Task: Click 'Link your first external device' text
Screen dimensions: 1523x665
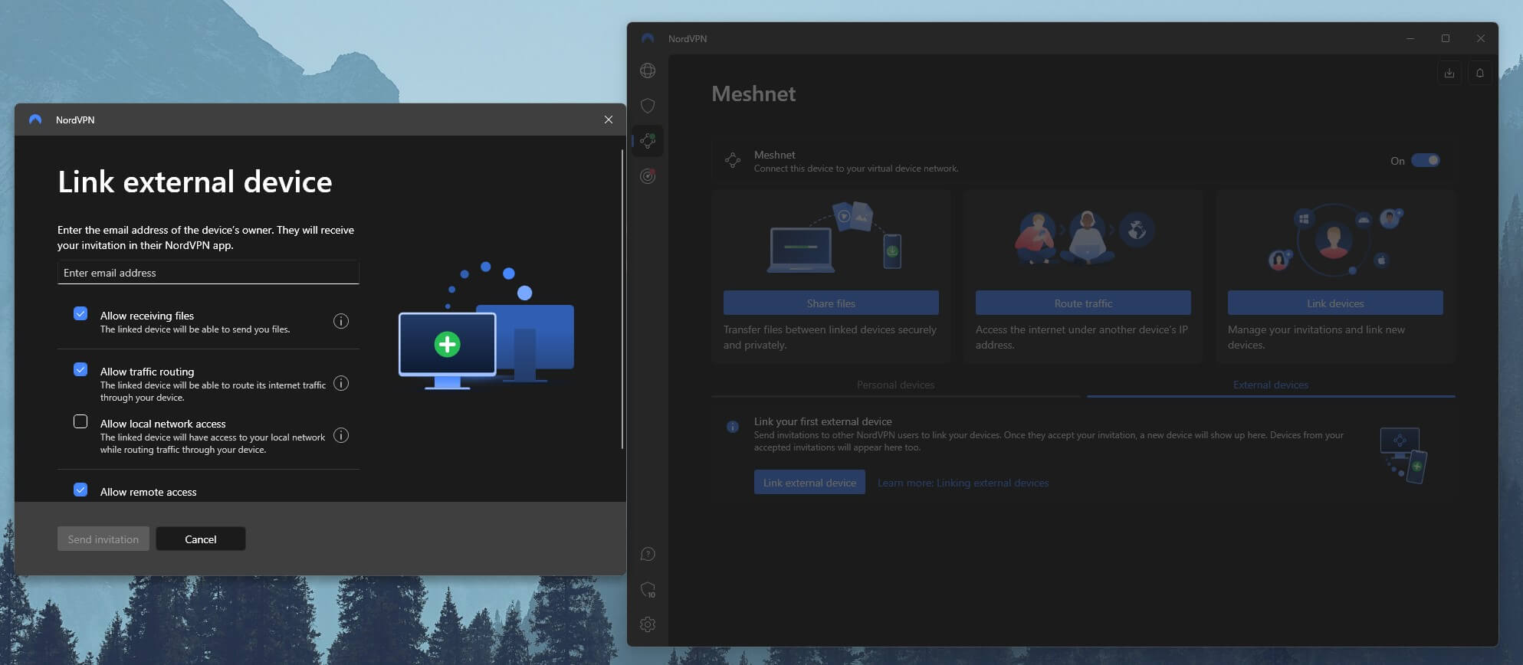Action: [822, 421]
